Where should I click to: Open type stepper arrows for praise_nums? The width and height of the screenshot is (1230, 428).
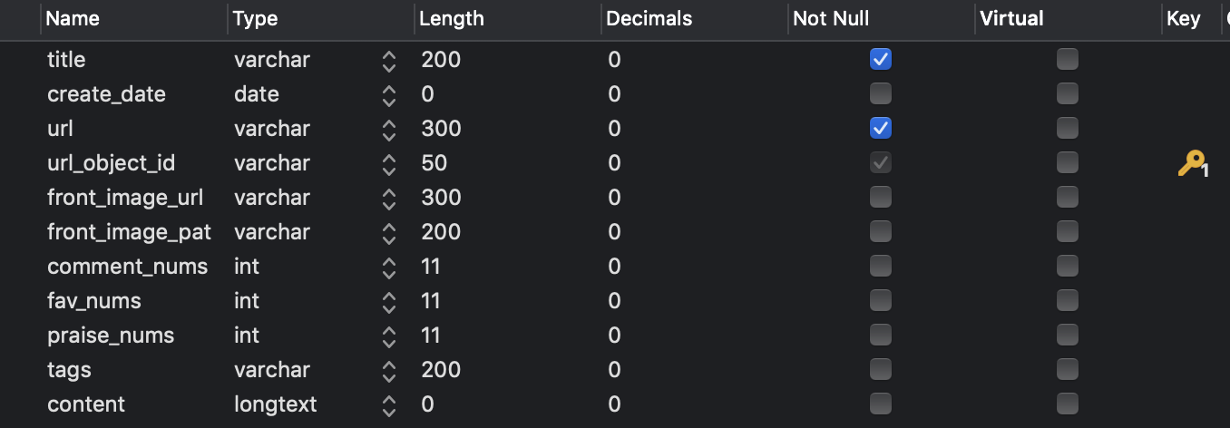pos(389,336)
